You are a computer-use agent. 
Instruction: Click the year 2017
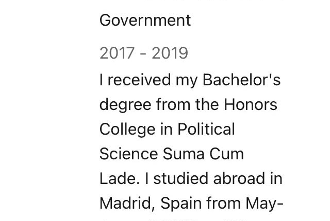pyautogui.click(x=117, y=53)
